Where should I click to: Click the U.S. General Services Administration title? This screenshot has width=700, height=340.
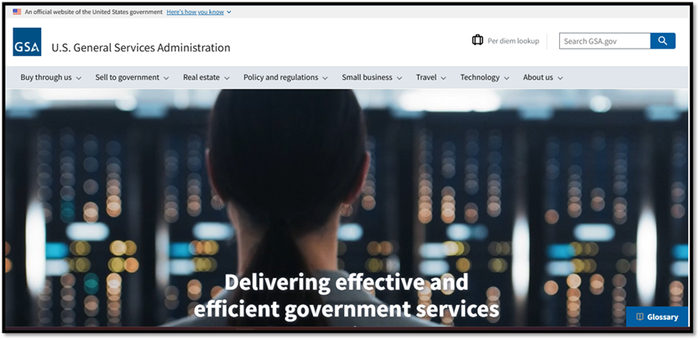pos(141,47)
